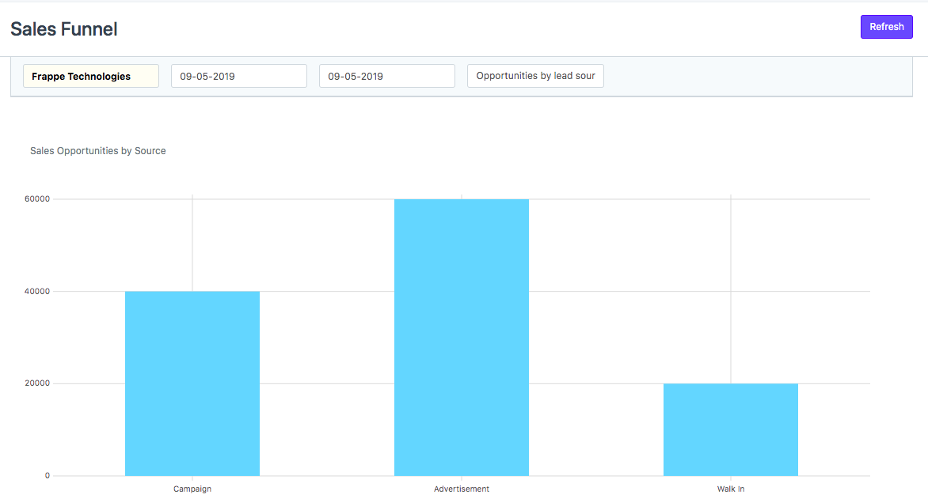Select the Advertisement bar in the chart
Screen dimensions: 928x502
pos(462,338)
